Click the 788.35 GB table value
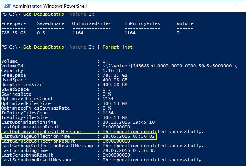The width and height of the screenshot is (246, 166). (14, 33)
